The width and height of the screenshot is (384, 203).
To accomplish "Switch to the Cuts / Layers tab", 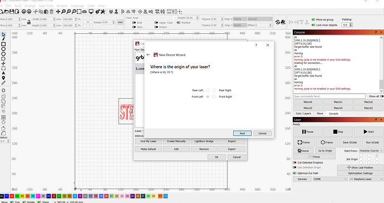I will [x=303, y=114].
